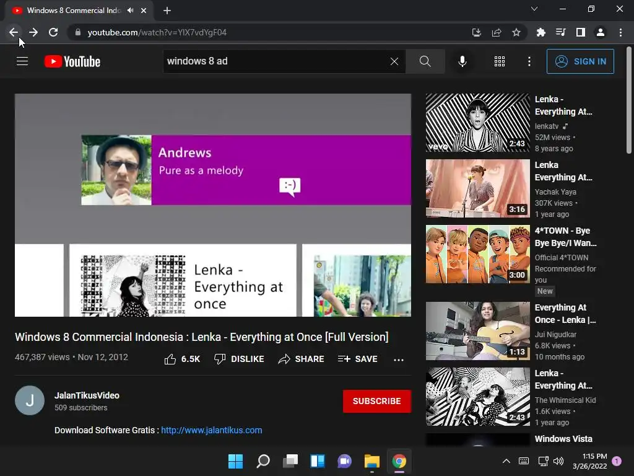Open the title of the lenkatv Lenka video
Viewport: 634px width, 476px height.
click(x=563, y=105)
